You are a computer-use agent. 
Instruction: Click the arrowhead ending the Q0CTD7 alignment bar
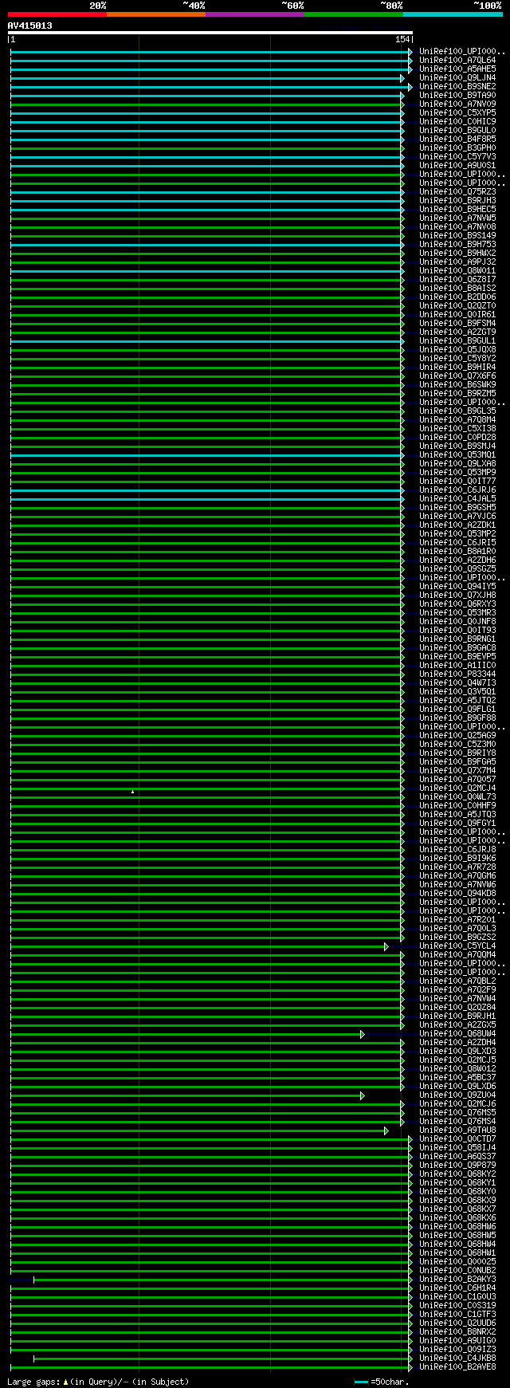[410, 1139]
